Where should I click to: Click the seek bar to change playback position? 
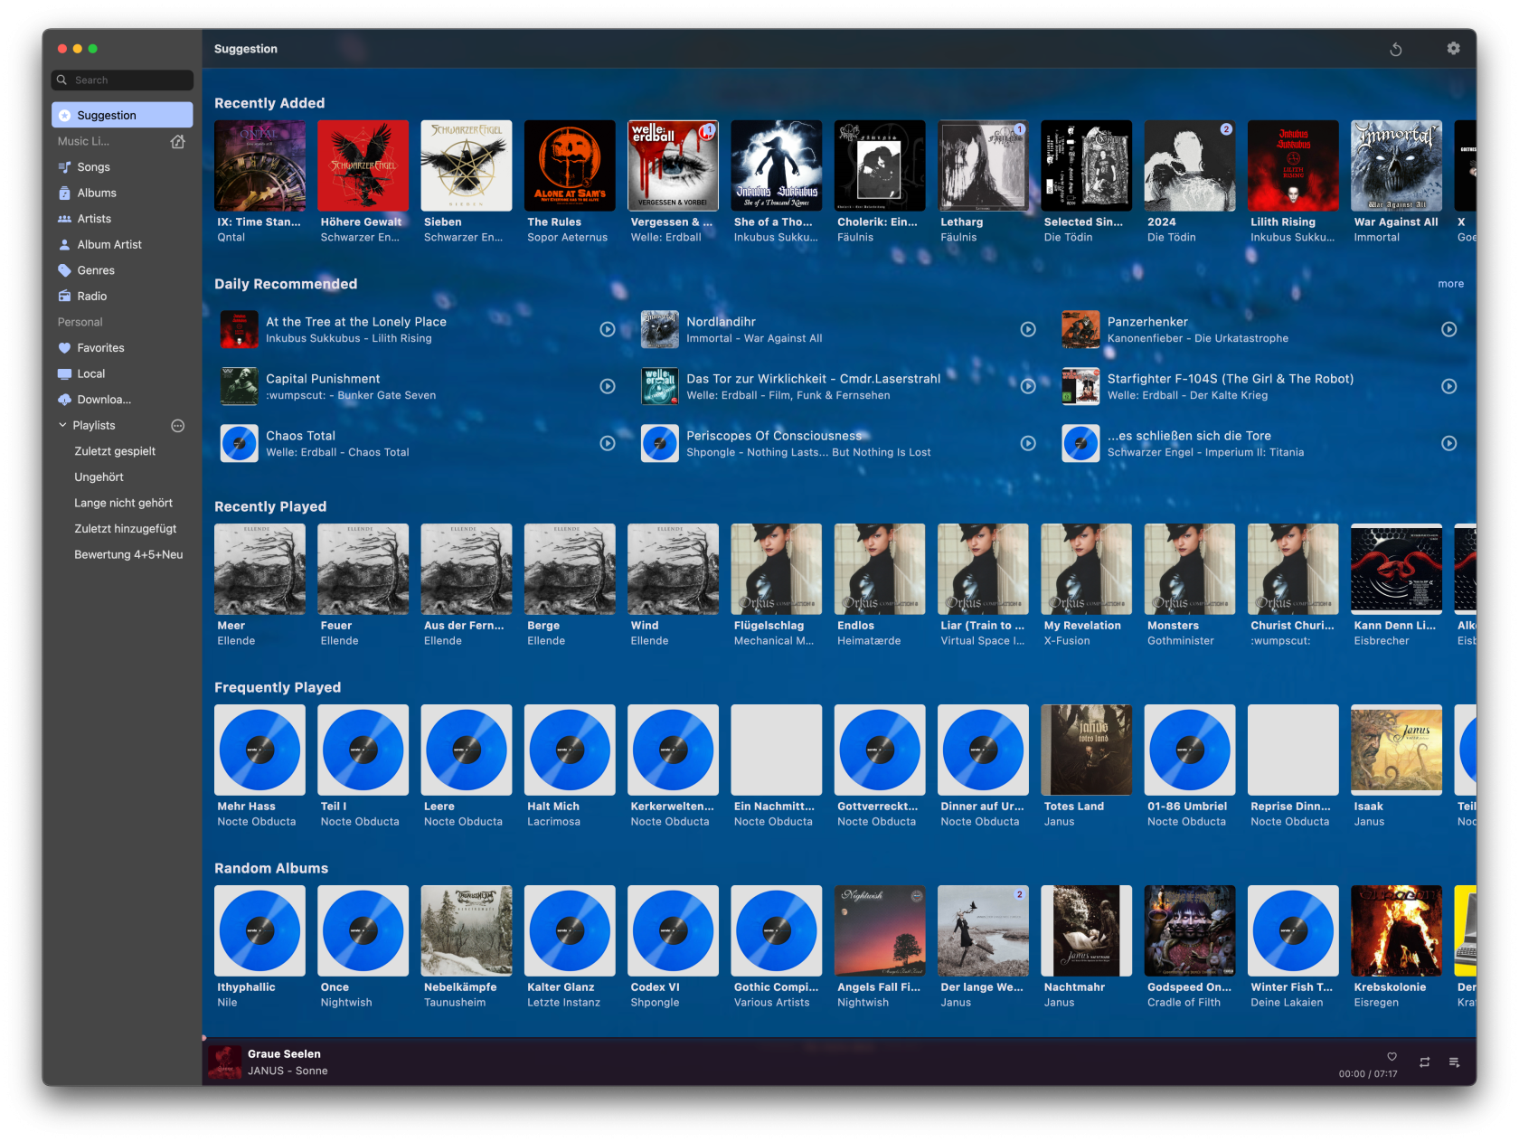click(x=814, y=1037)
